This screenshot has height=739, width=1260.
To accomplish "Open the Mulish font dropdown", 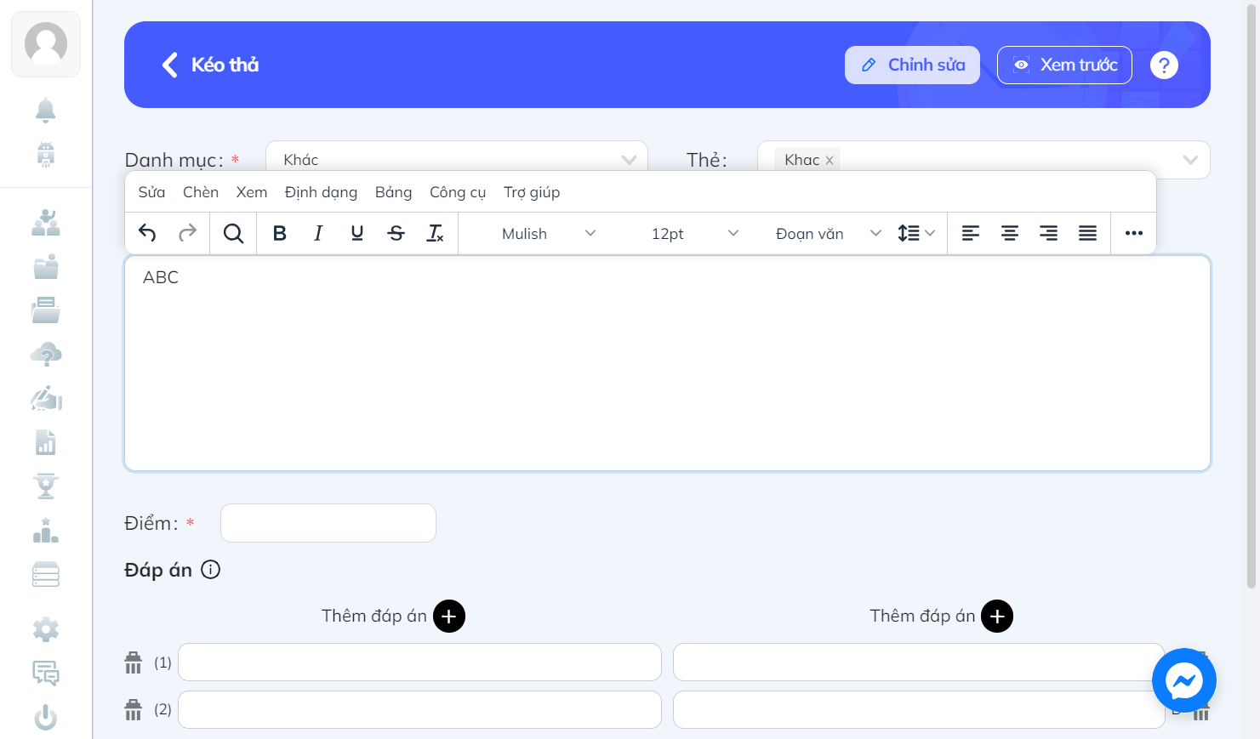I will point(549,233).
